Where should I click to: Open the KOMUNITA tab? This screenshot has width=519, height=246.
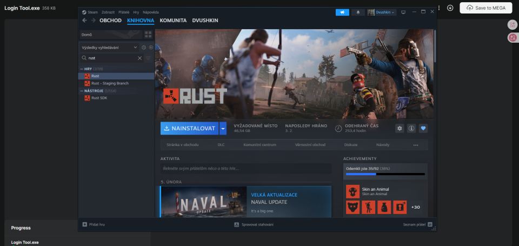pos(173,20)
